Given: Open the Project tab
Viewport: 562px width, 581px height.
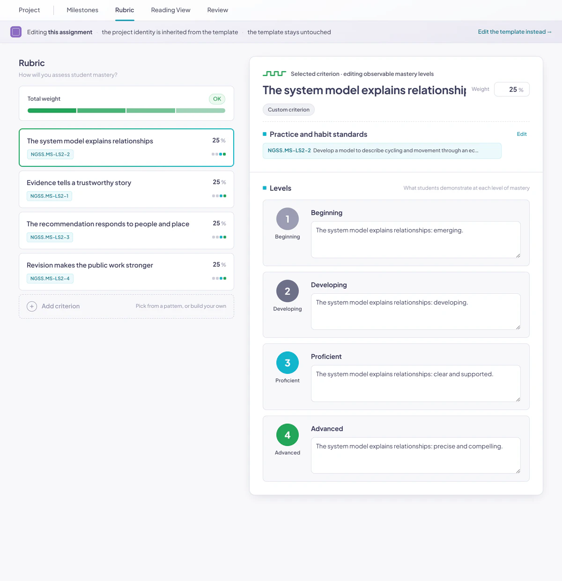Looking at the screenshot, I should pos(29,10).
